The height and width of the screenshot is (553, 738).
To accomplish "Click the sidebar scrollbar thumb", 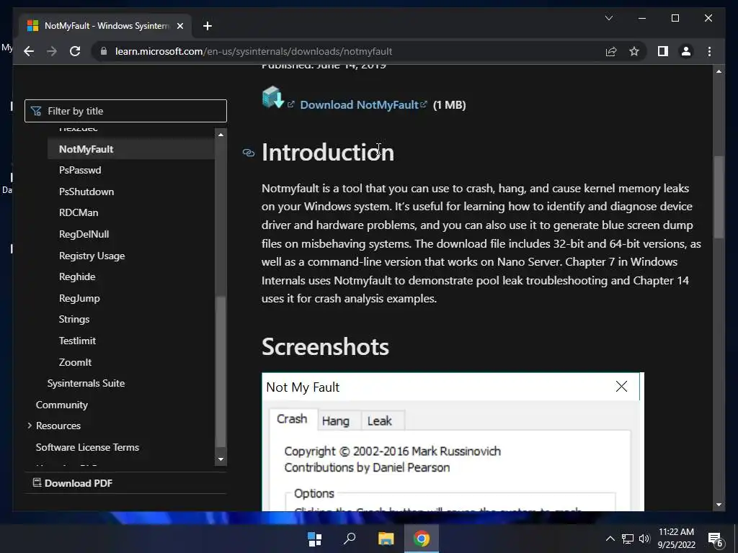I will click(221, 372).
